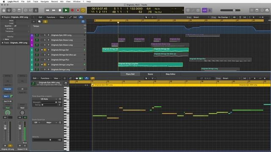
Task: Open the 1/8 Note Time Quantize dropdown
Action: tap(45, 99)
